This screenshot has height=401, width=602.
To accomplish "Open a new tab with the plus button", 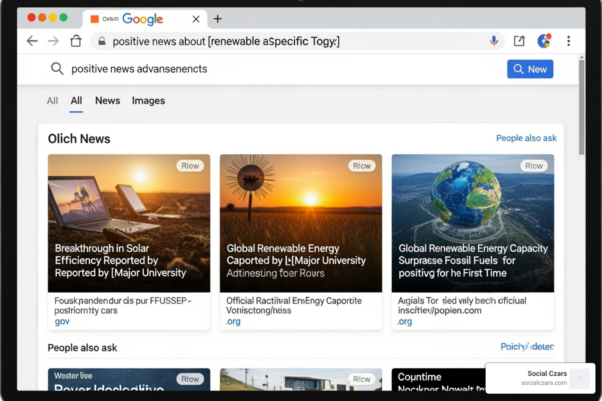I will tap(218, 19).
